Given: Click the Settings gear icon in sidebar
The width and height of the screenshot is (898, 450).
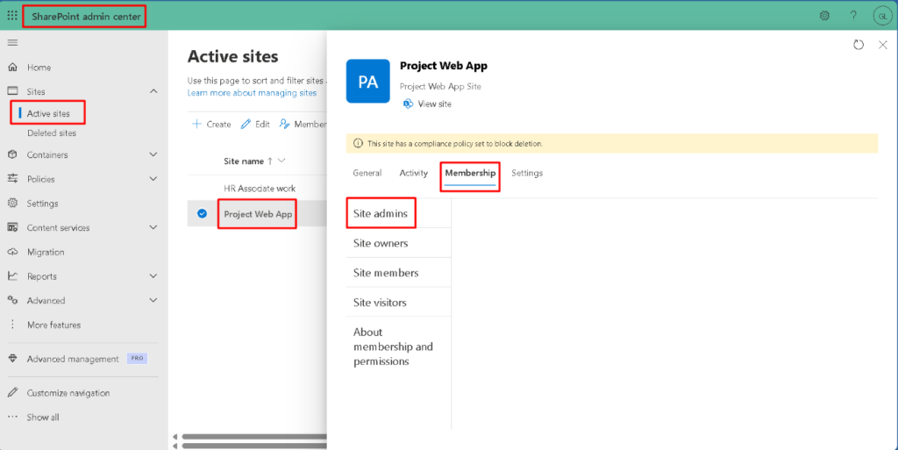Looking at the screenshot, I should coord(12,203).
